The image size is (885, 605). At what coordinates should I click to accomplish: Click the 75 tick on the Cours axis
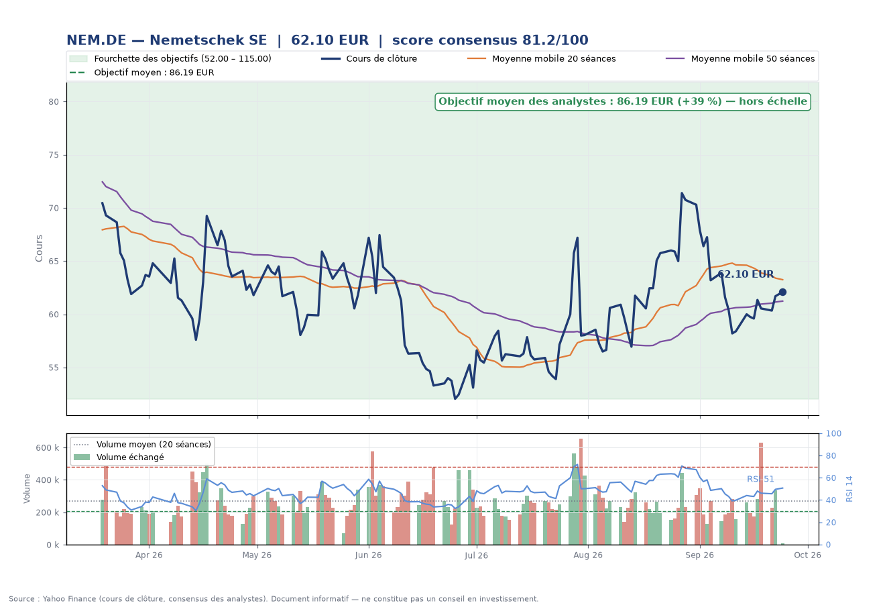pyautogui.click(x=54, y=155)
